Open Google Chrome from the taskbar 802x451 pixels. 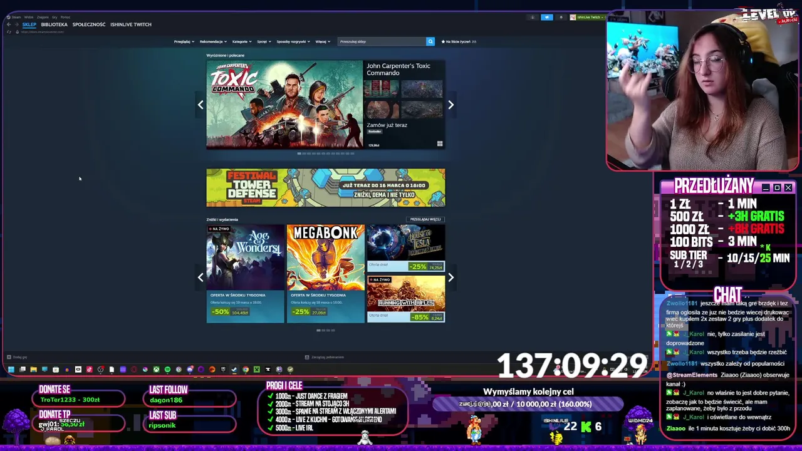click(246, 370)
